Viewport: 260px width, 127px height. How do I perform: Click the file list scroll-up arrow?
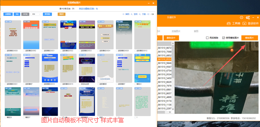[x=173, y=43]
